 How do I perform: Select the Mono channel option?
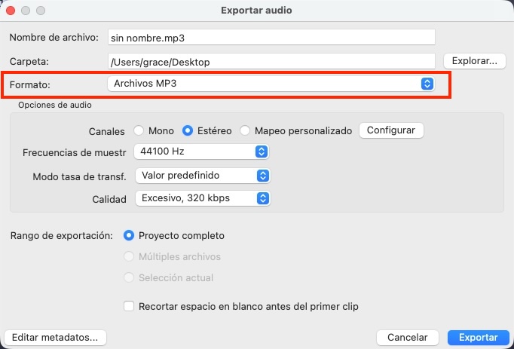(139, 130)
